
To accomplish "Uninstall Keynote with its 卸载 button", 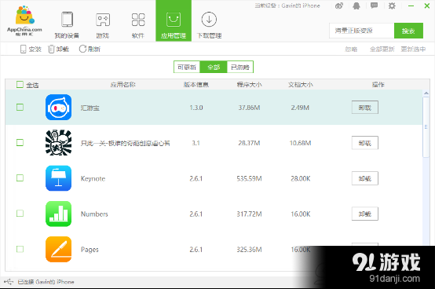I will [365, 178].
